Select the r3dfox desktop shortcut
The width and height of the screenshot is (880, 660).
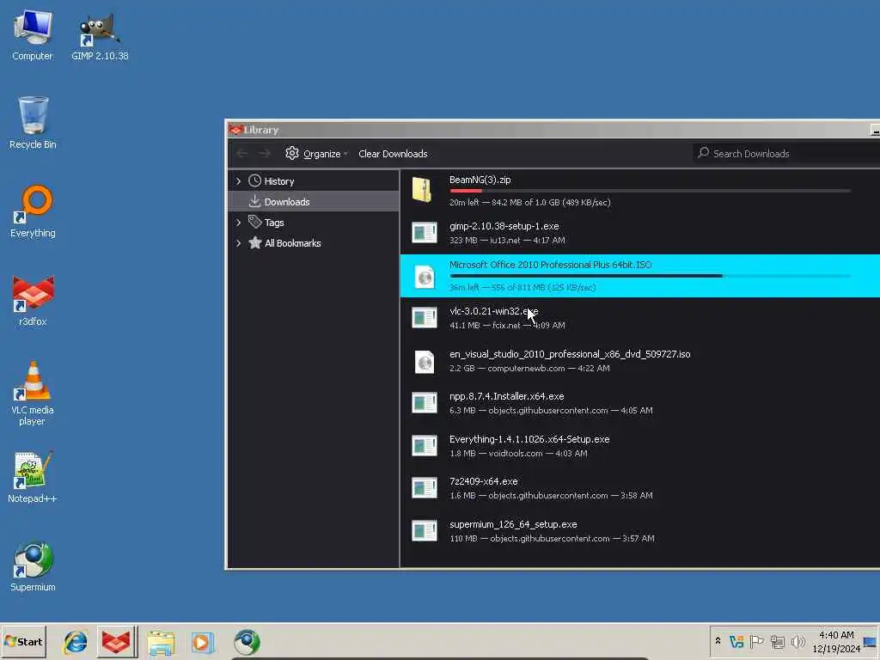click(33, 300)
